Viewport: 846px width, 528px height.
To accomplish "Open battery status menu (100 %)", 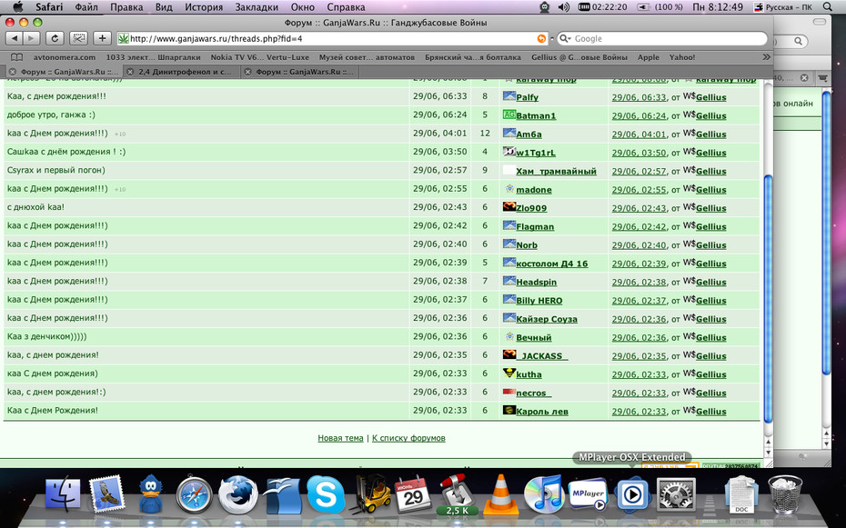I will pos(660,7).
